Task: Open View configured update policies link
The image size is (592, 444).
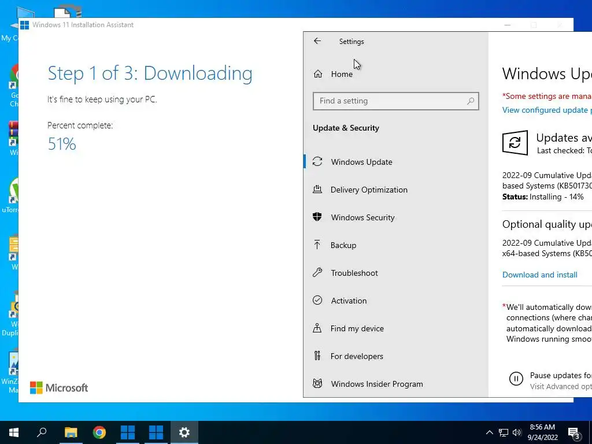Action: [547, 110]
